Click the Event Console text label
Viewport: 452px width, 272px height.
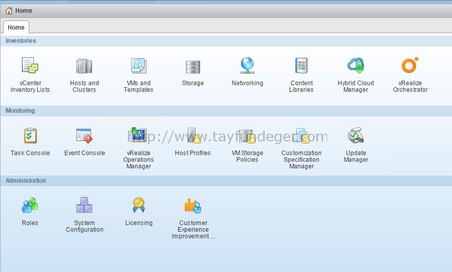tap(84, 153)
